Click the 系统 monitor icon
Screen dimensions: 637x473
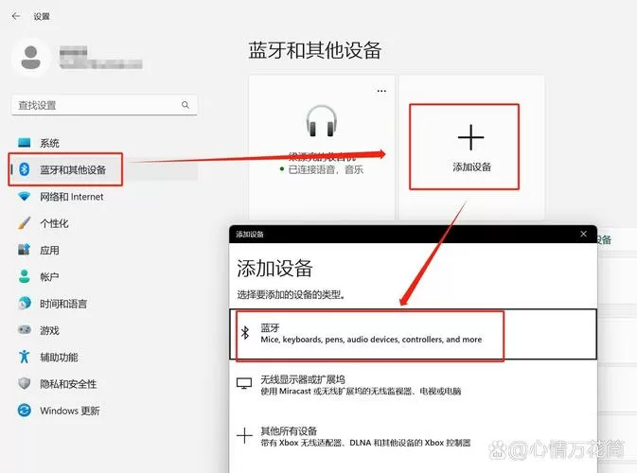pos(25,143)
